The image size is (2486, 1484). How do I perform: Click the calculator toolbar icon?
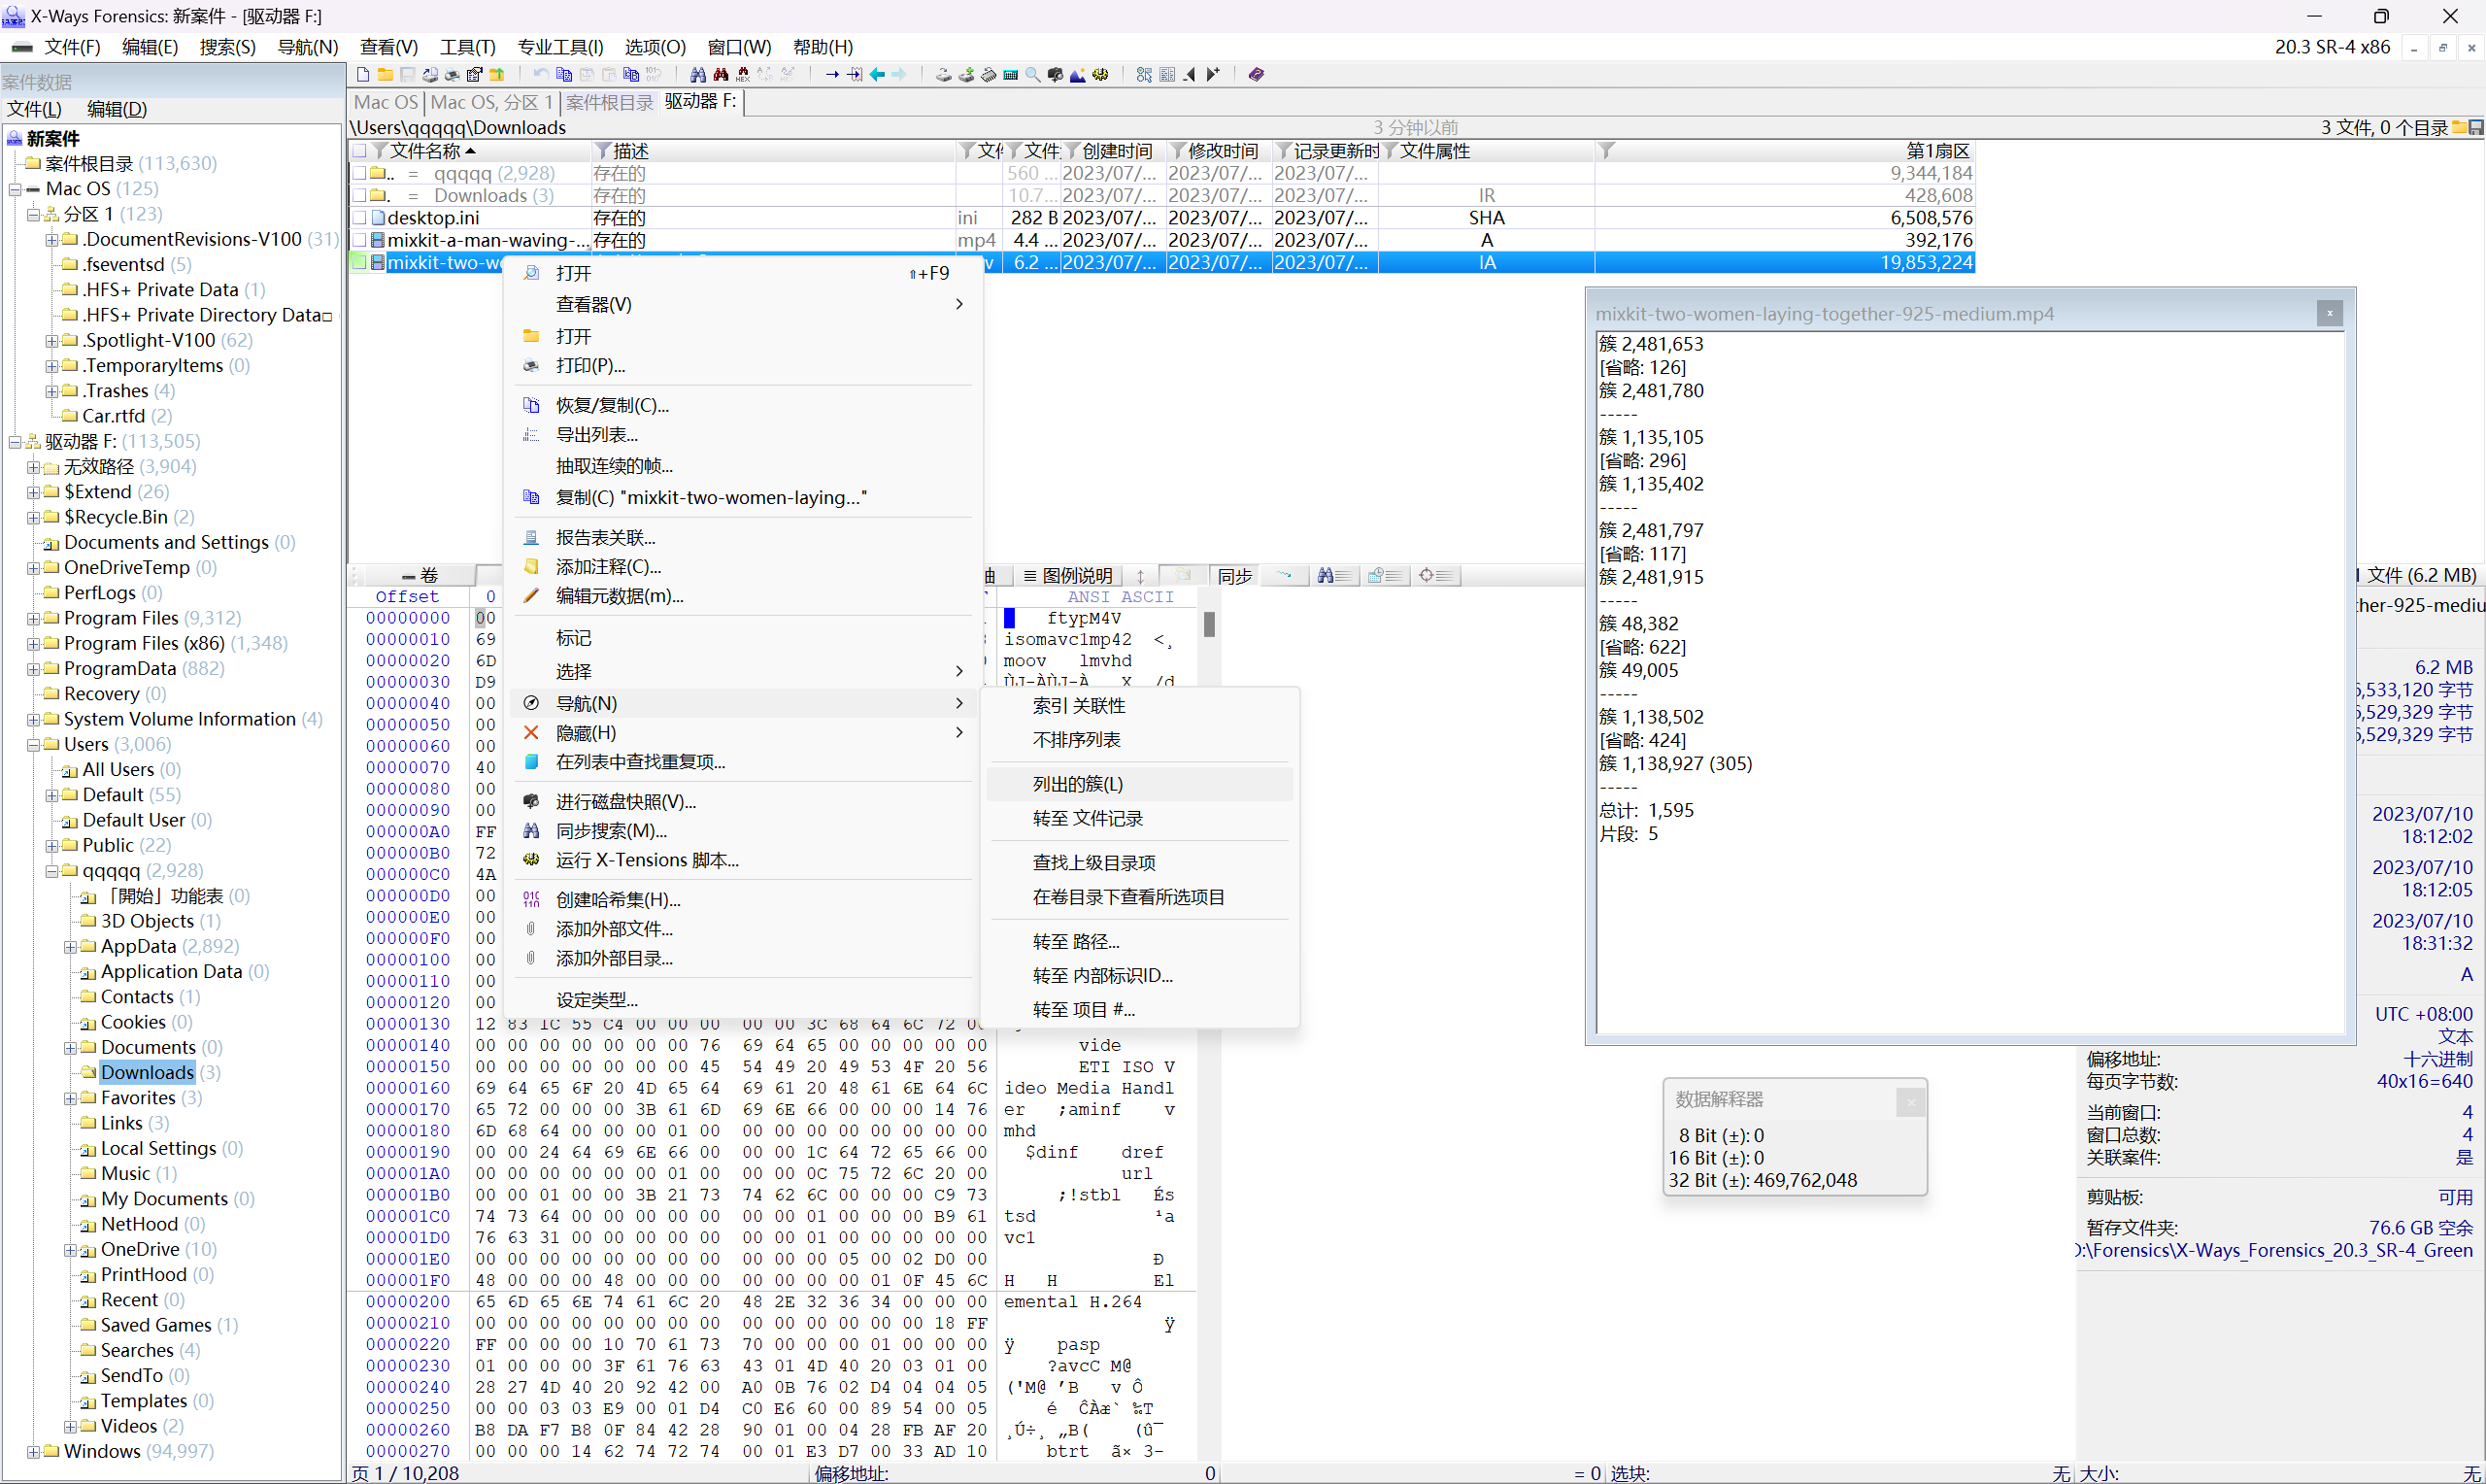[1011, 74]
